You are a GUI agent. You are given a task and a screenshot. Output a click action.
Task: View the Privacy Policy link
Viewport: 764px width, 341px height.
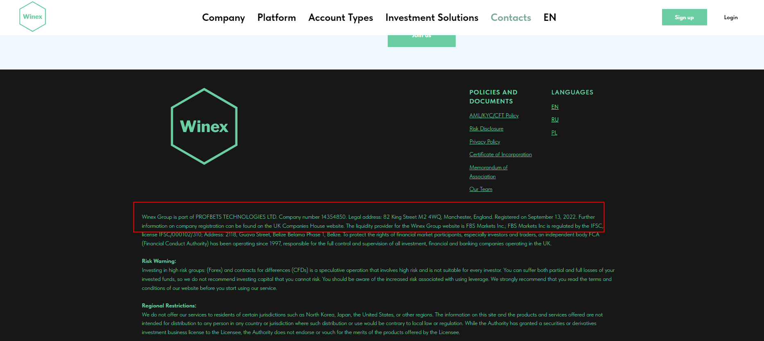point(485,141)
